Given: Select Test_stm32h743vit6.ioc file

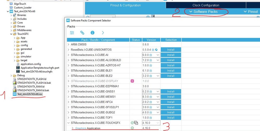Looking at the screenshot, I should point(30,94).
